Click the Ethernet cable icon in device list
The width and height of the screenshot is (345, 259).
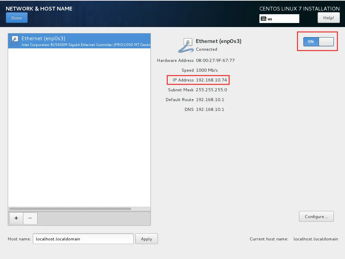(x=14, y=41)
